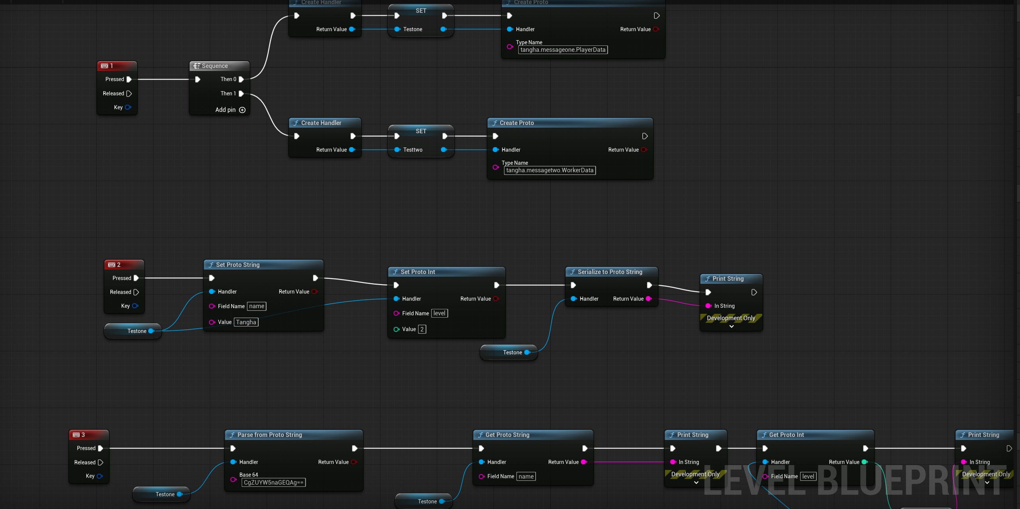Select Testone variable wired to Get Proto String
The width and height of the screenshot is (1020, 509).
click(x=424, y=501)
